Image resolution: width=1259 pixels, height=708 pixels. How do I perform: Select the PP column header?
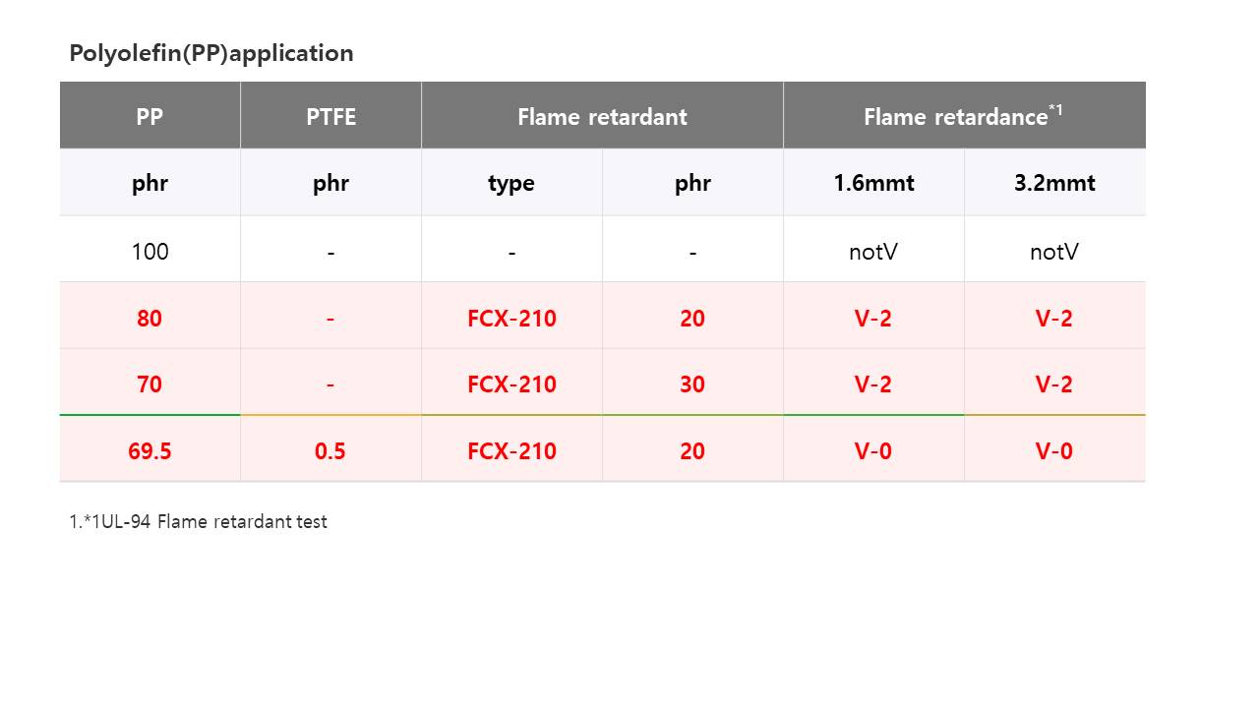[x=150, y=116]
